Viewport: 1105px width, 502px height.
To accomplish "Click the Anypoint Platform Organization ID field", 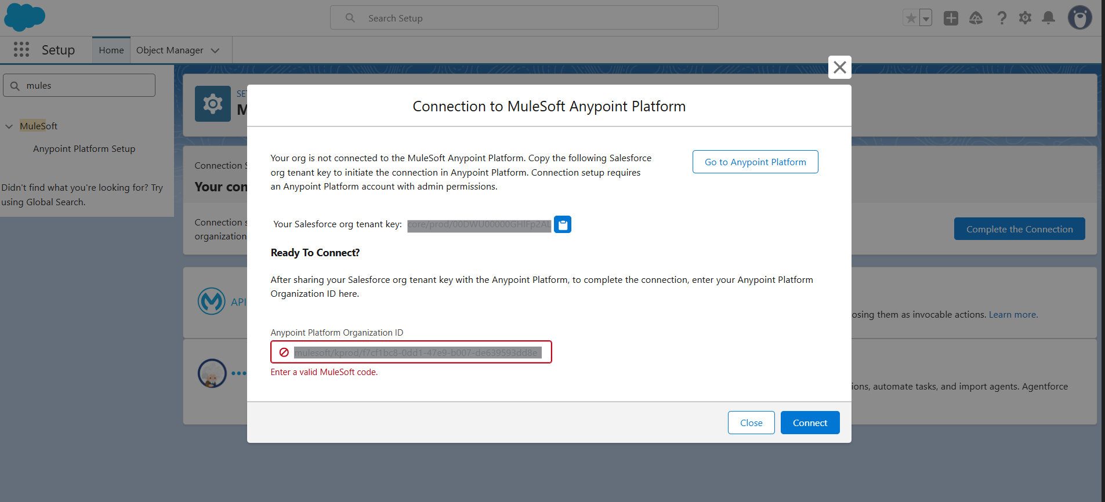I will pyautogui.click(x=418, y=352).
